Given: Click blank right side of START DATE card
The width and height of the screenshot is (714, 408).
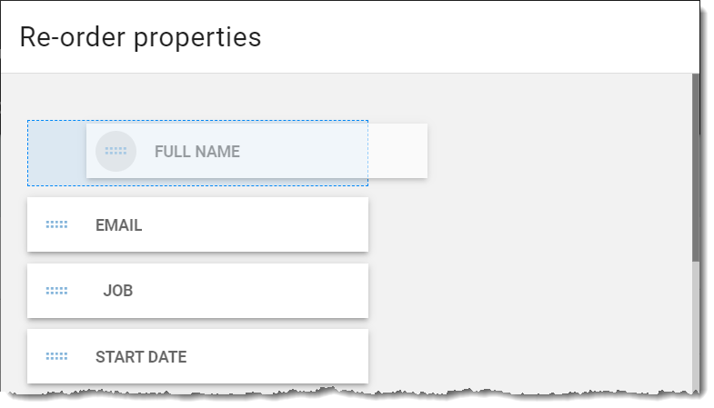Looking at the screenshot, I should pyautogui.click(x=282, y=356).
